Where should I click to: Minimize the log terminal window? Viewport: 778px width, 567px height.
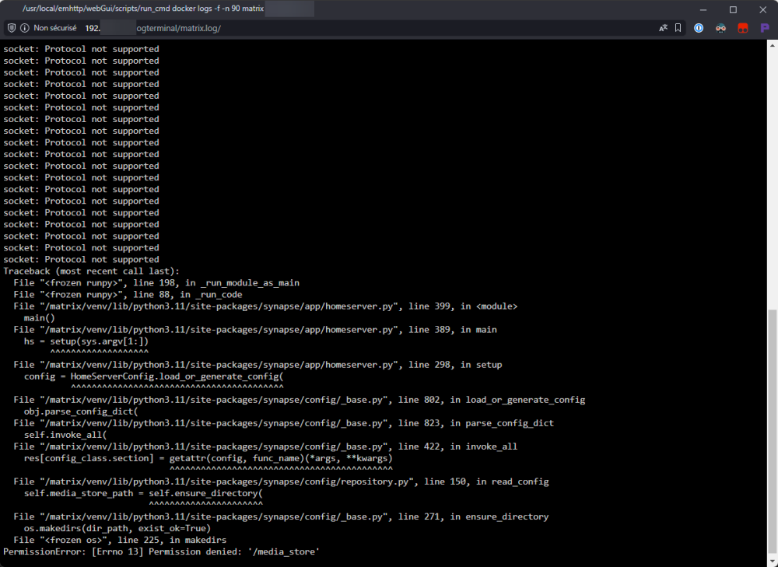point(703,9)
